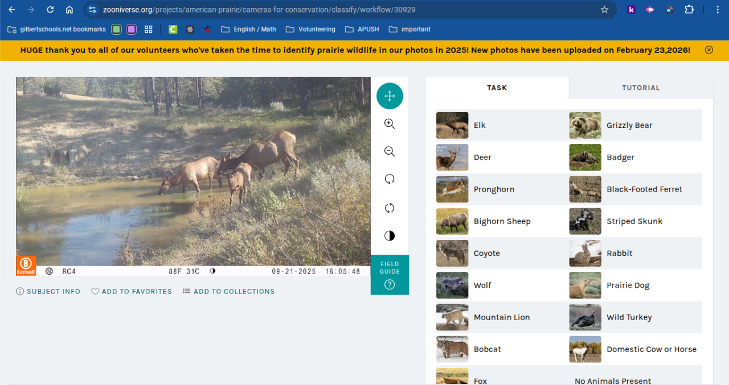
Task: Switch to the Tutorial tab
Action: 641,88
